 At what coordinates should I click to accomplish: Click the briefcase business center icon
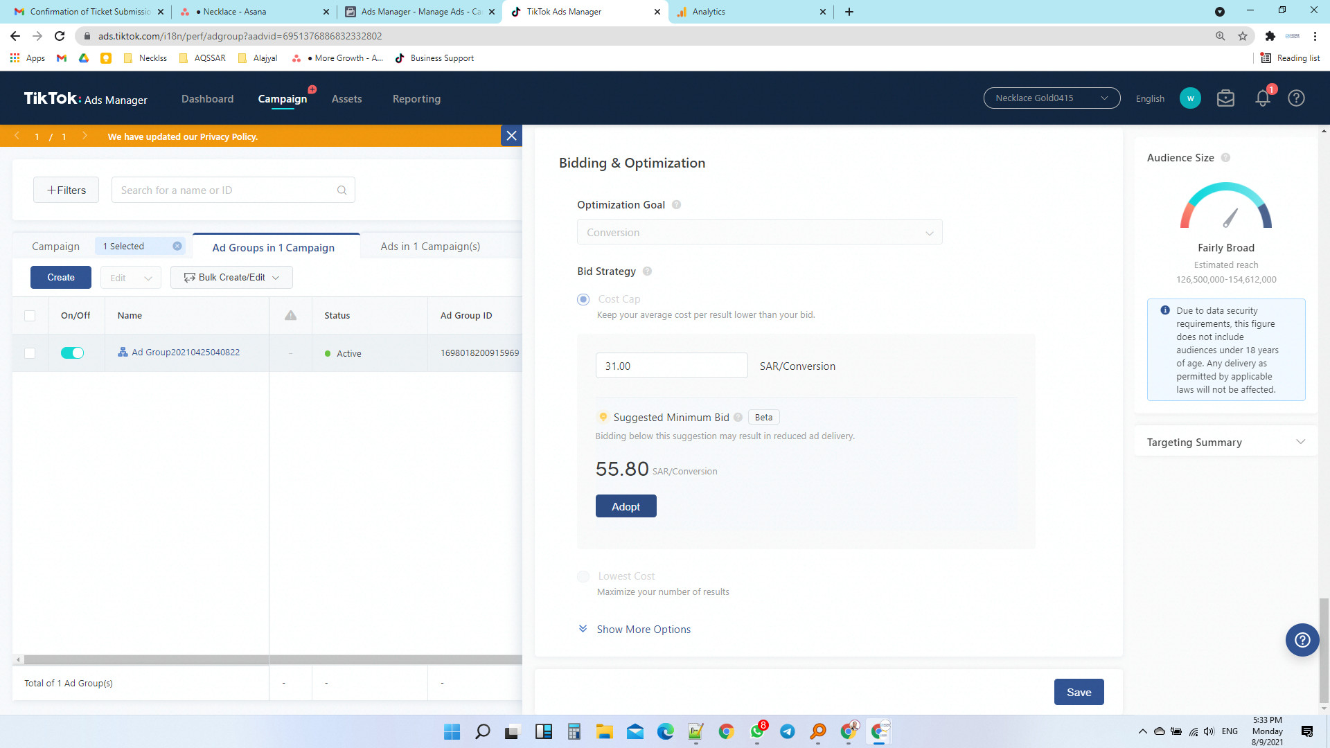coord(1225,98)
